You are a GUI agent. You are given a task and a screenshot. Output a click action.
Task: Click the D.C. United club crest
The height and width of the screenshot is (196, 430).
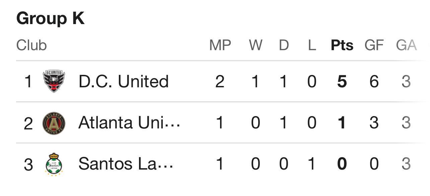pyautogui.click(x=54, y=81)
